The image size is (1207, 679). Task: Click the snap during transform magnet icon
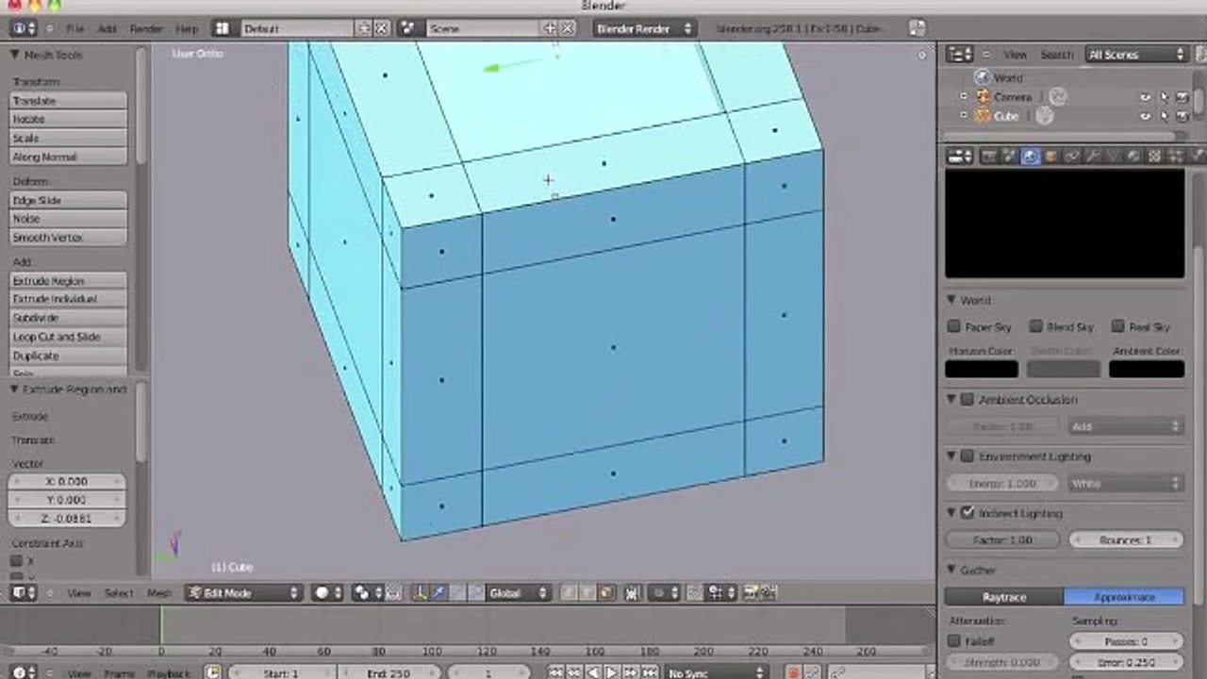click(694, 593)
